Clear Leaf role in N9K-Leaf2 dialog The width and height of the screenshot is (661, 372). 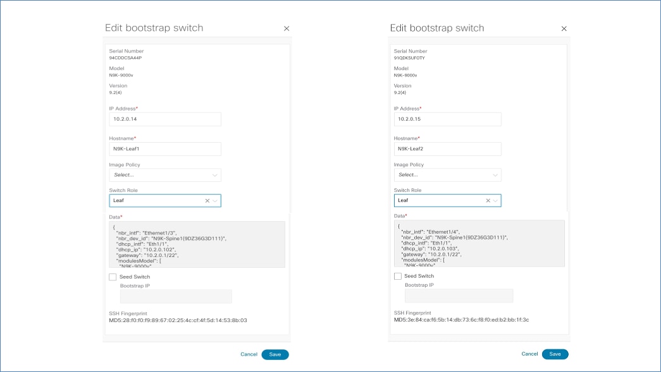click(488, 201)
